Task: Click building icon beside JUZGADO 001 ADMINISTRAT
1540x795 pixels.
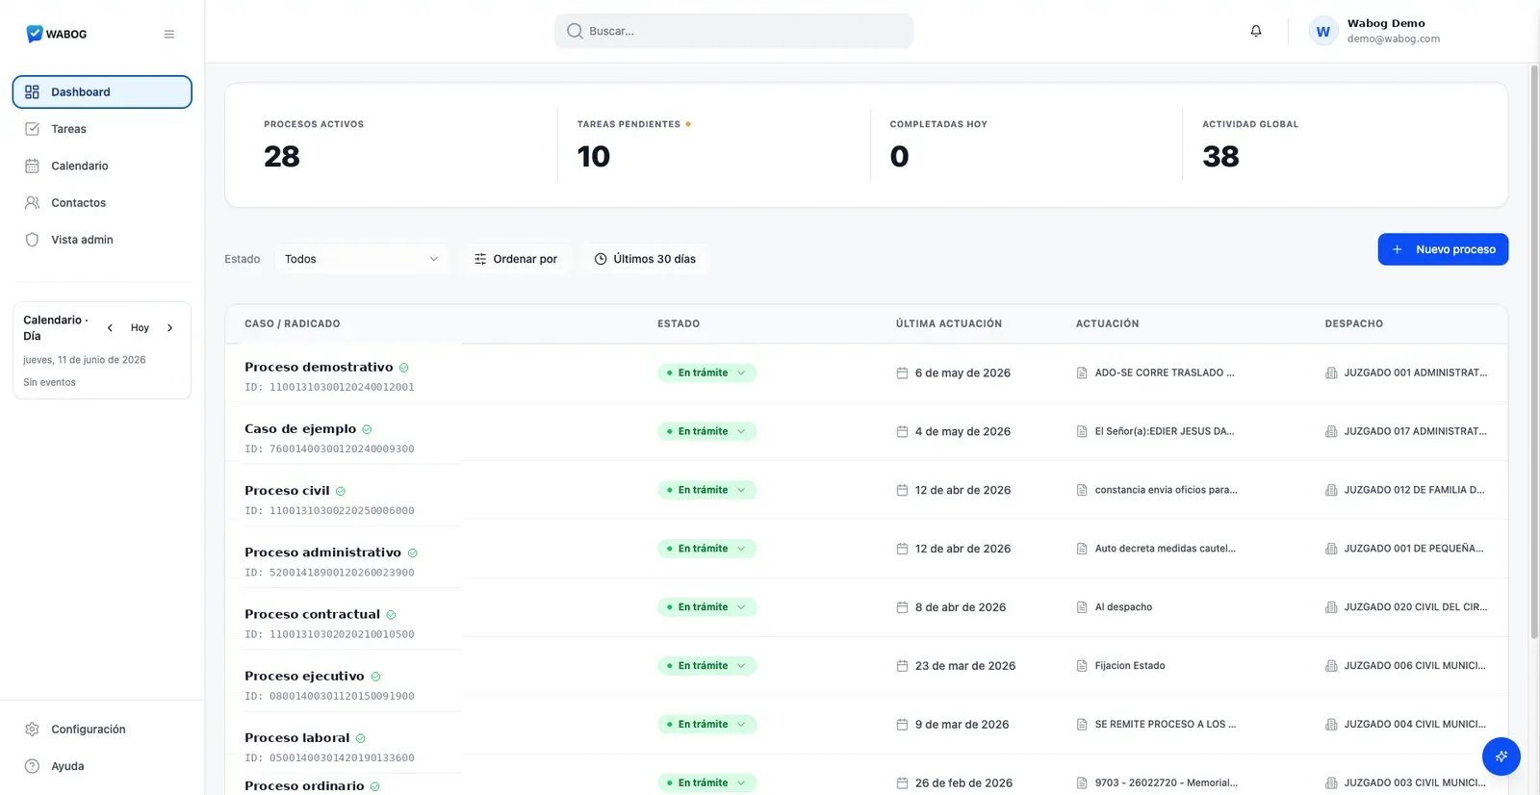Action: click(x=1331, y=372)
